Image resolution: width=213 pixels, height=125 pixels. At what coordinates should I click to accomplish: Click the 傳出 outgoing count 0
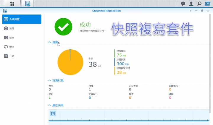50,90
